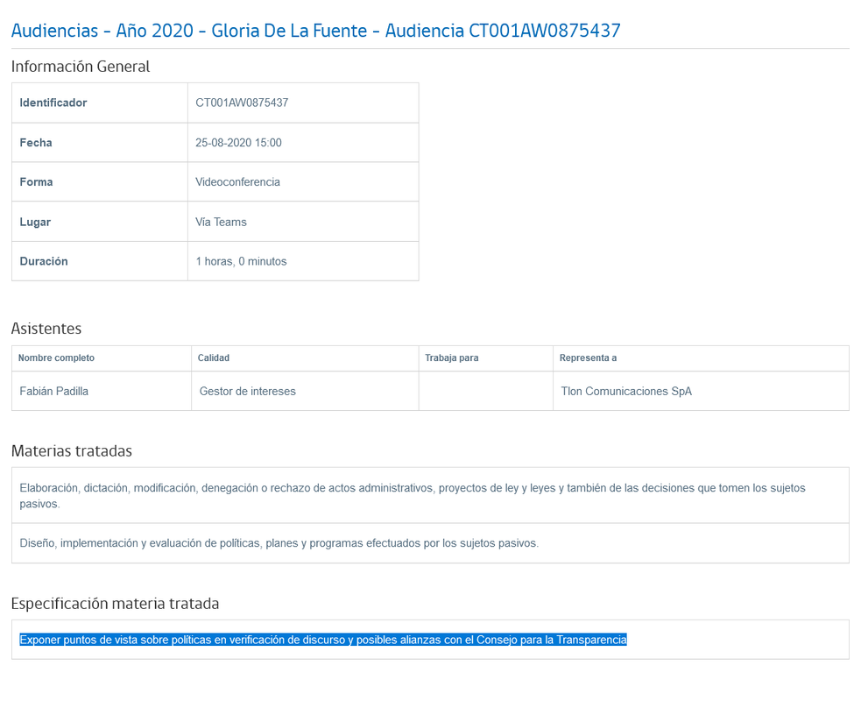Click the 'Lugar' label cell

[x=100, y=222]
